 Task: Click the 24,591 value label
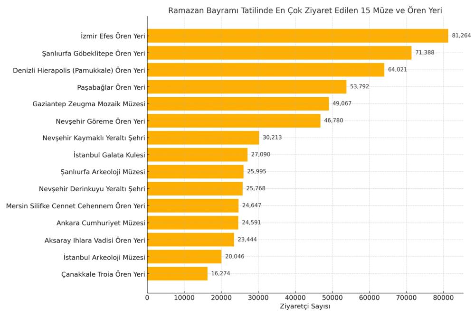click(x=251, y=223)
